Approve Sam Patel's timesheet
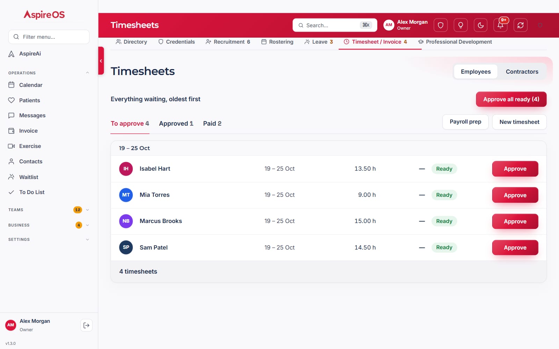This screenshot has width=559, height=349. tap(515, 247)
